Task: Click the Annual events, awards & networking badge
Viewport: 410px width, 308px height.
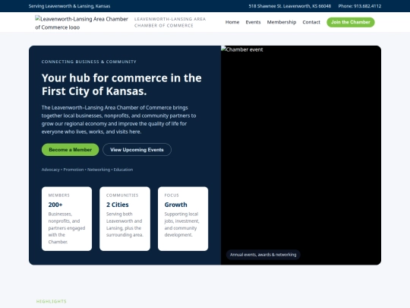Action: tap(263, 255)
